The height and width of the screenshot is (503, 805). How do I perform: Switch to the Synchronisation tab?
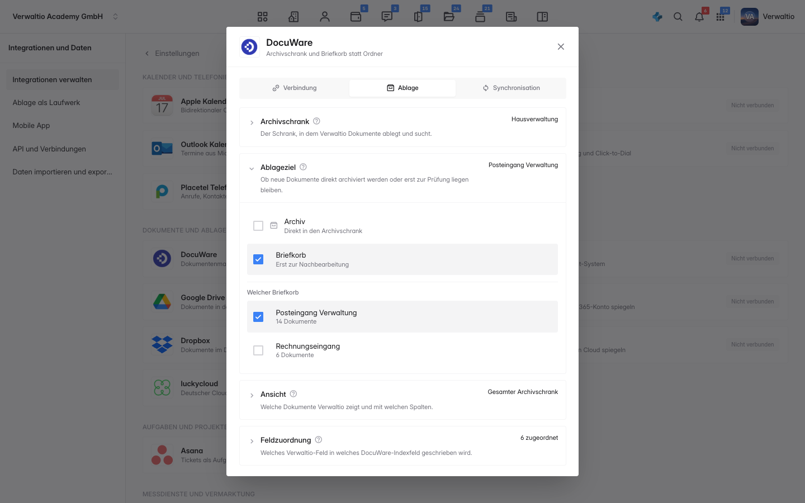coord(511,88)
